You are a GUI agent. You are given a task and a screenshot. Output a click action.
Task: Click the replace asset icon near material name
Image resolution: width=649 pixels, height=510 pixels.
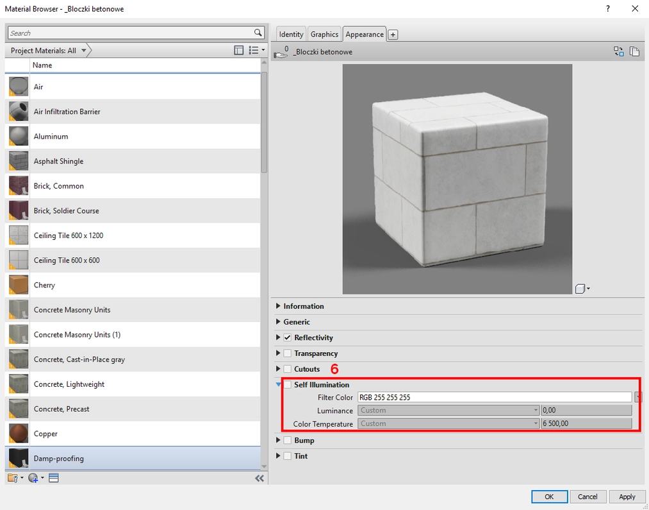[618, 51]
